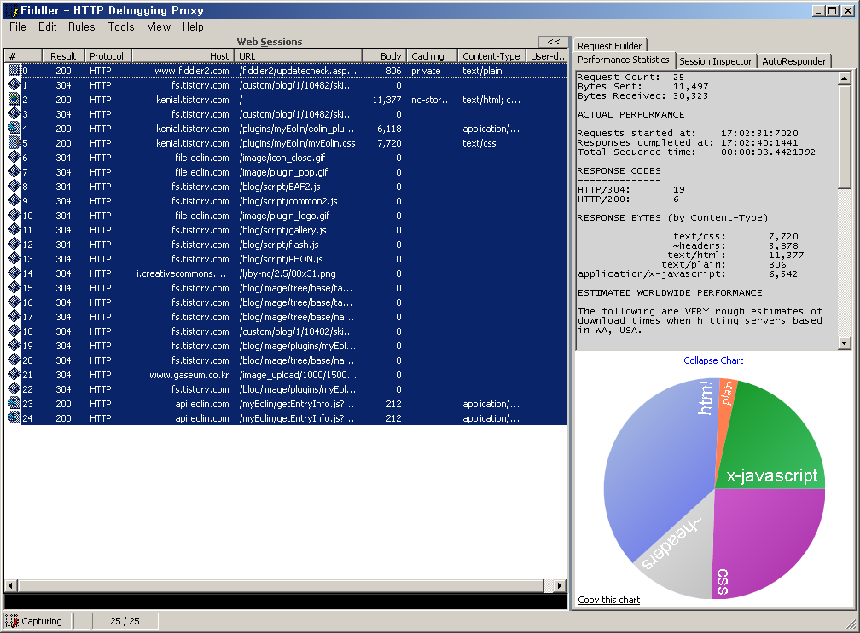The height and width of the screenshot is (633, 860).
Task: Click the x-javascript pie slice
Action: click(x=768, y=438)
